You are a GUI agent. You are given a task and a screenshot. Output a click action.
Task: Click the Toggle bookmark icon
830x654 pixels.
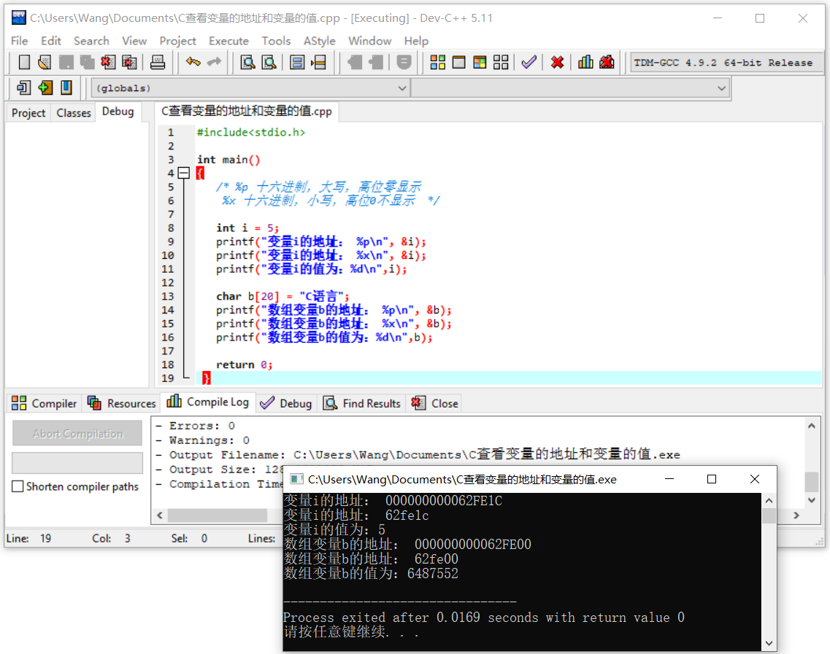[x=45, y=87]
